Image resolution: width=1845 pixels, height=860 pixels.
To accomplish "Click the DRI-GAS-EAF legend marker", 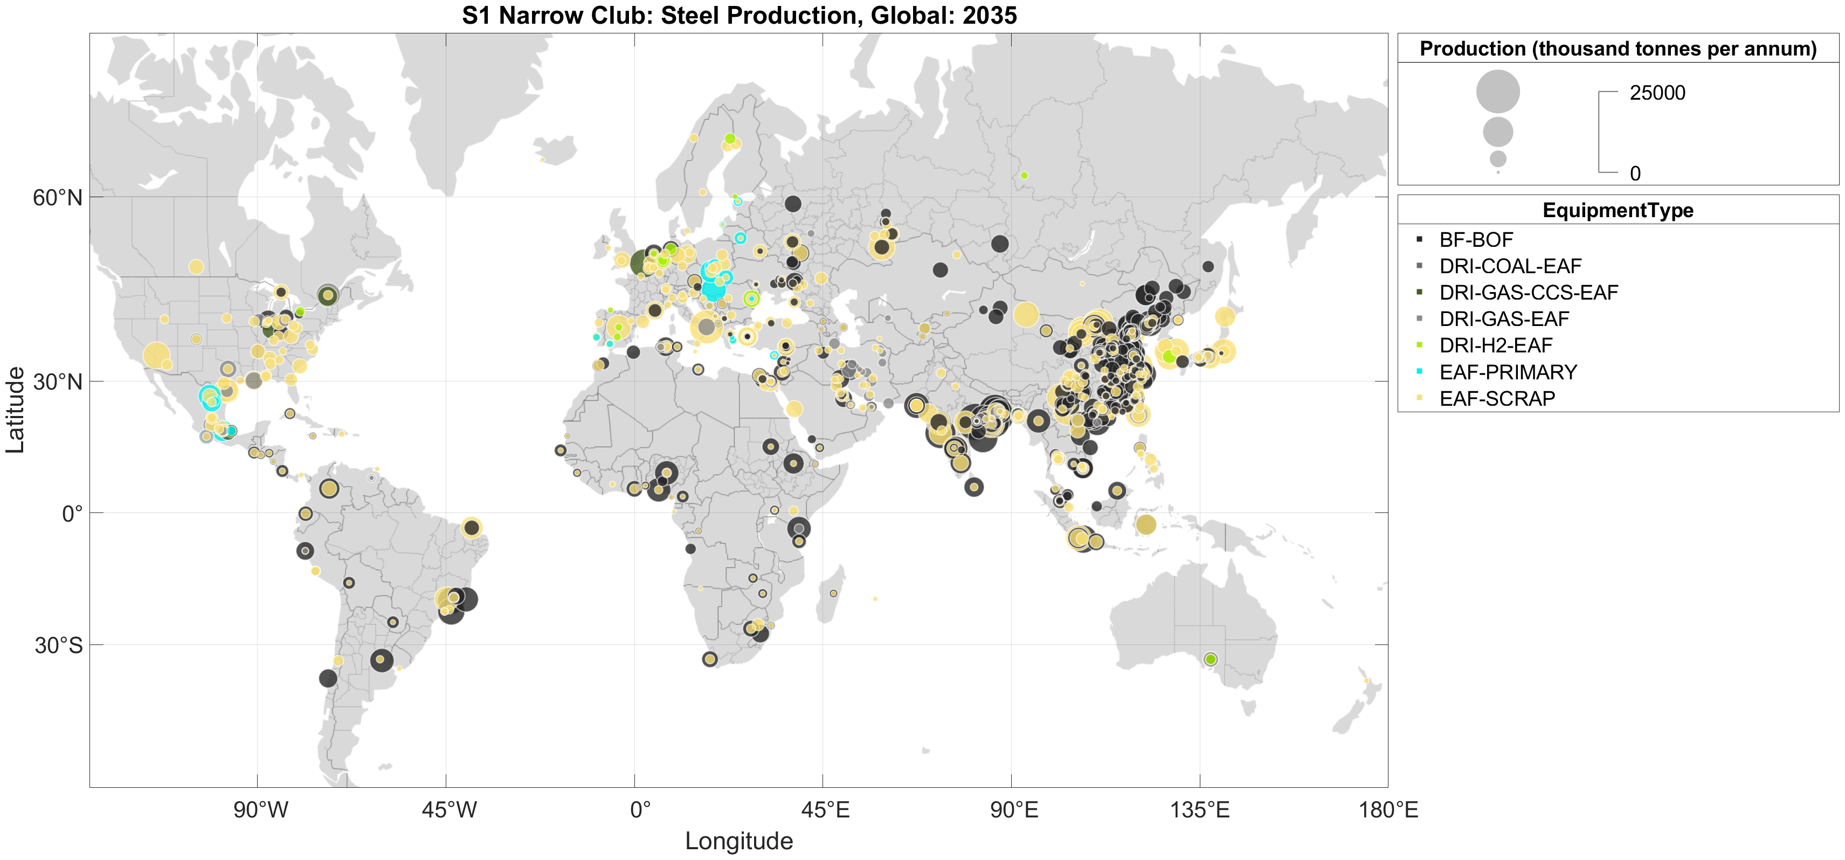I will tap(1419, 318).
